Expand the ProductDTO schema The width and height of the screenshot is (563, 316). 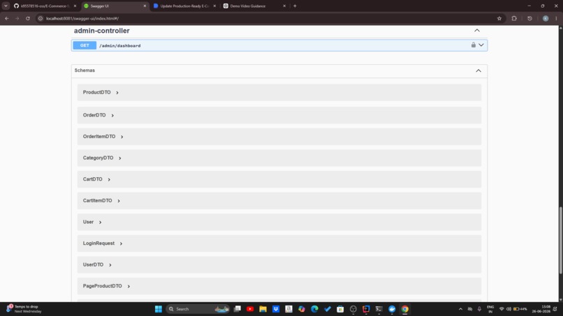click(117, 93)
